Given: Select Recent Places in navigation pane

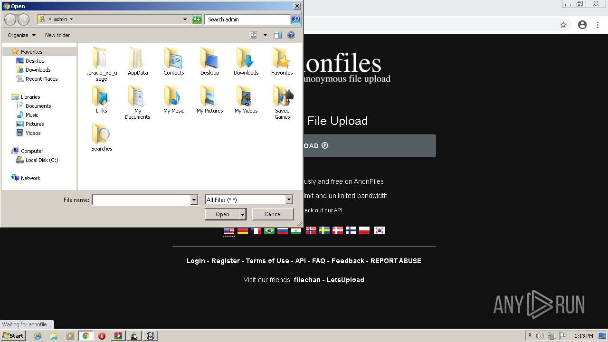Looking at the screenshot, I should click(42, 79).
